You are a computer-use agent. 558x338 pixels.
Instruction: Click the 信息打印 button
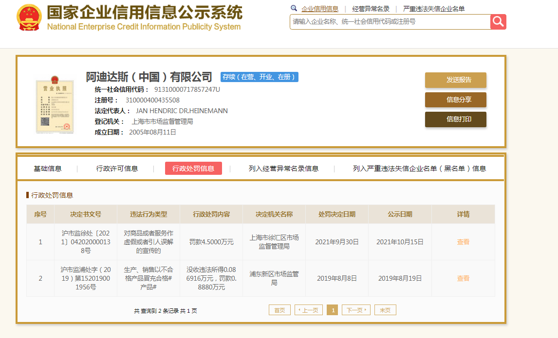pyautogui.click(x=456, y=119)
